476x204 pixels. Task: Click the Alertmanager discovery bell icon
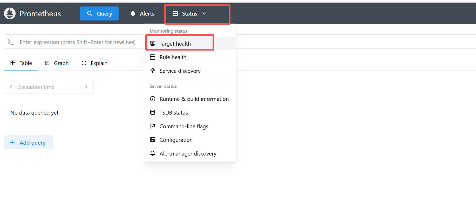click(x=153, y=153)
